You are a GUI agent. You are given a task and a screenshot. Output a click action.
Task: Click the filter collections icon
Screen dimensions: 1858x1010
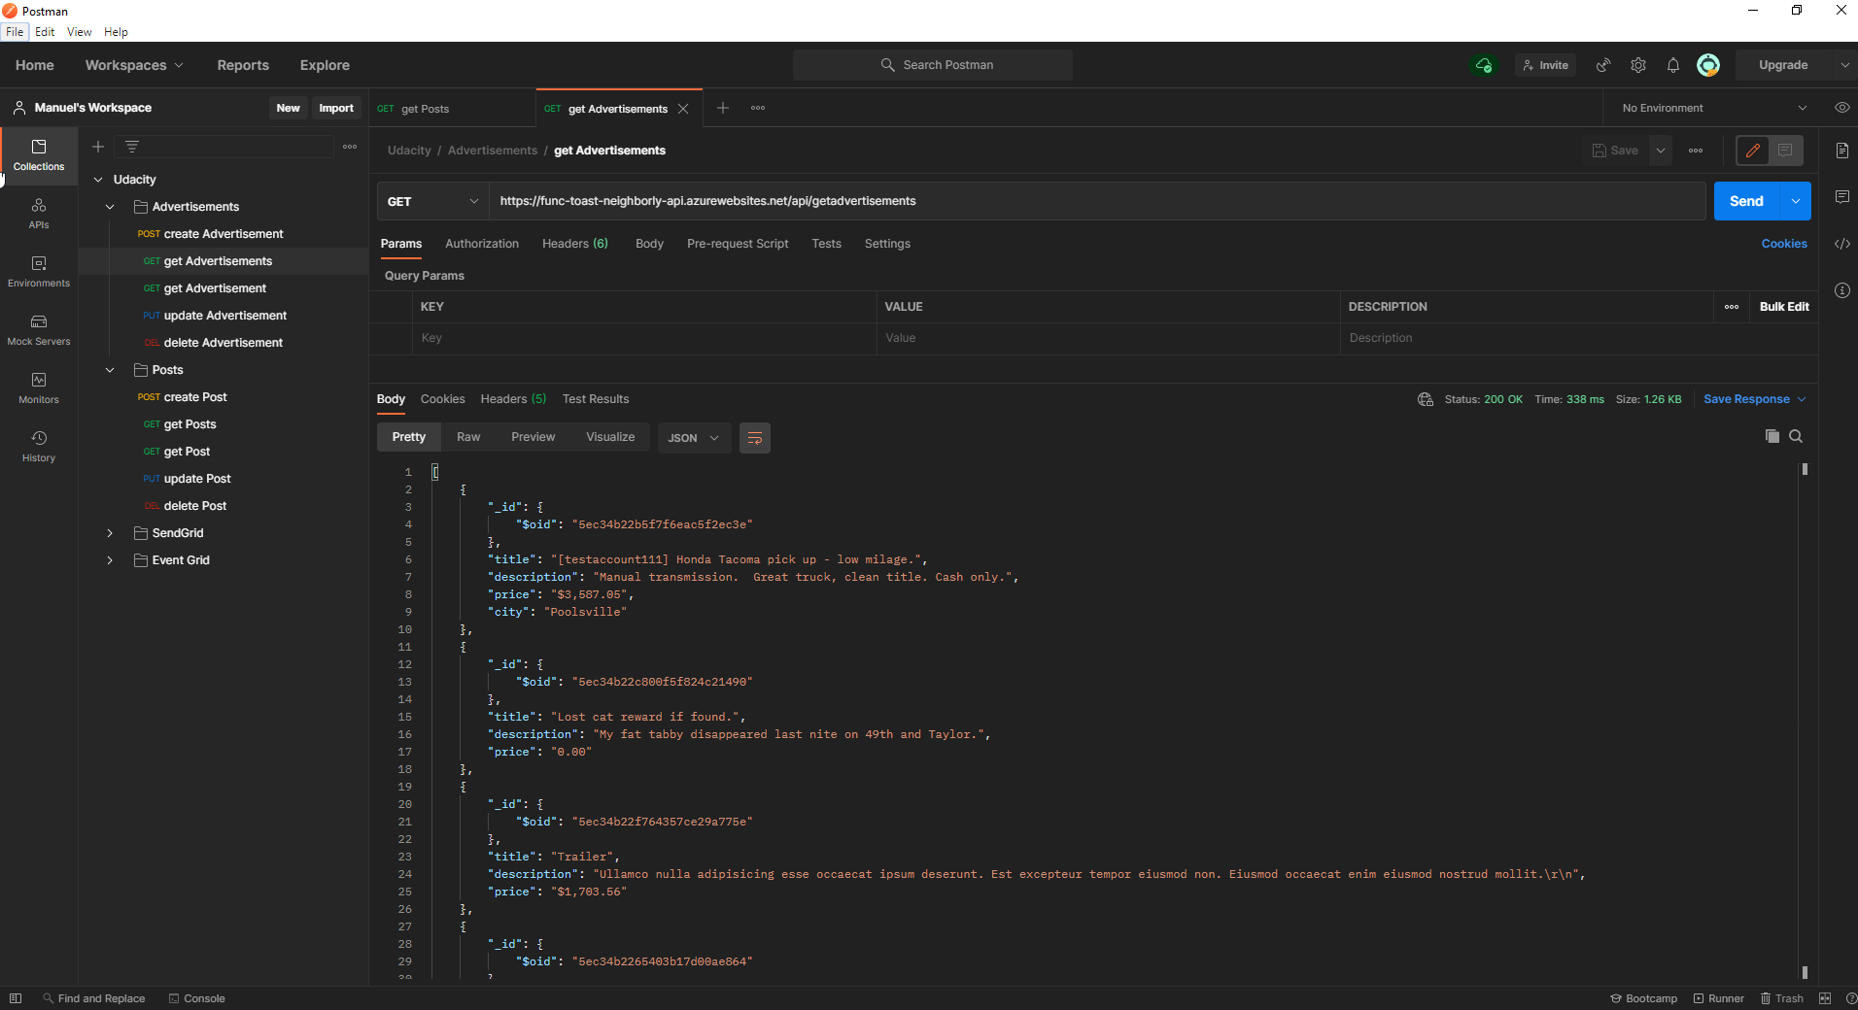click(x=132, y=147)
